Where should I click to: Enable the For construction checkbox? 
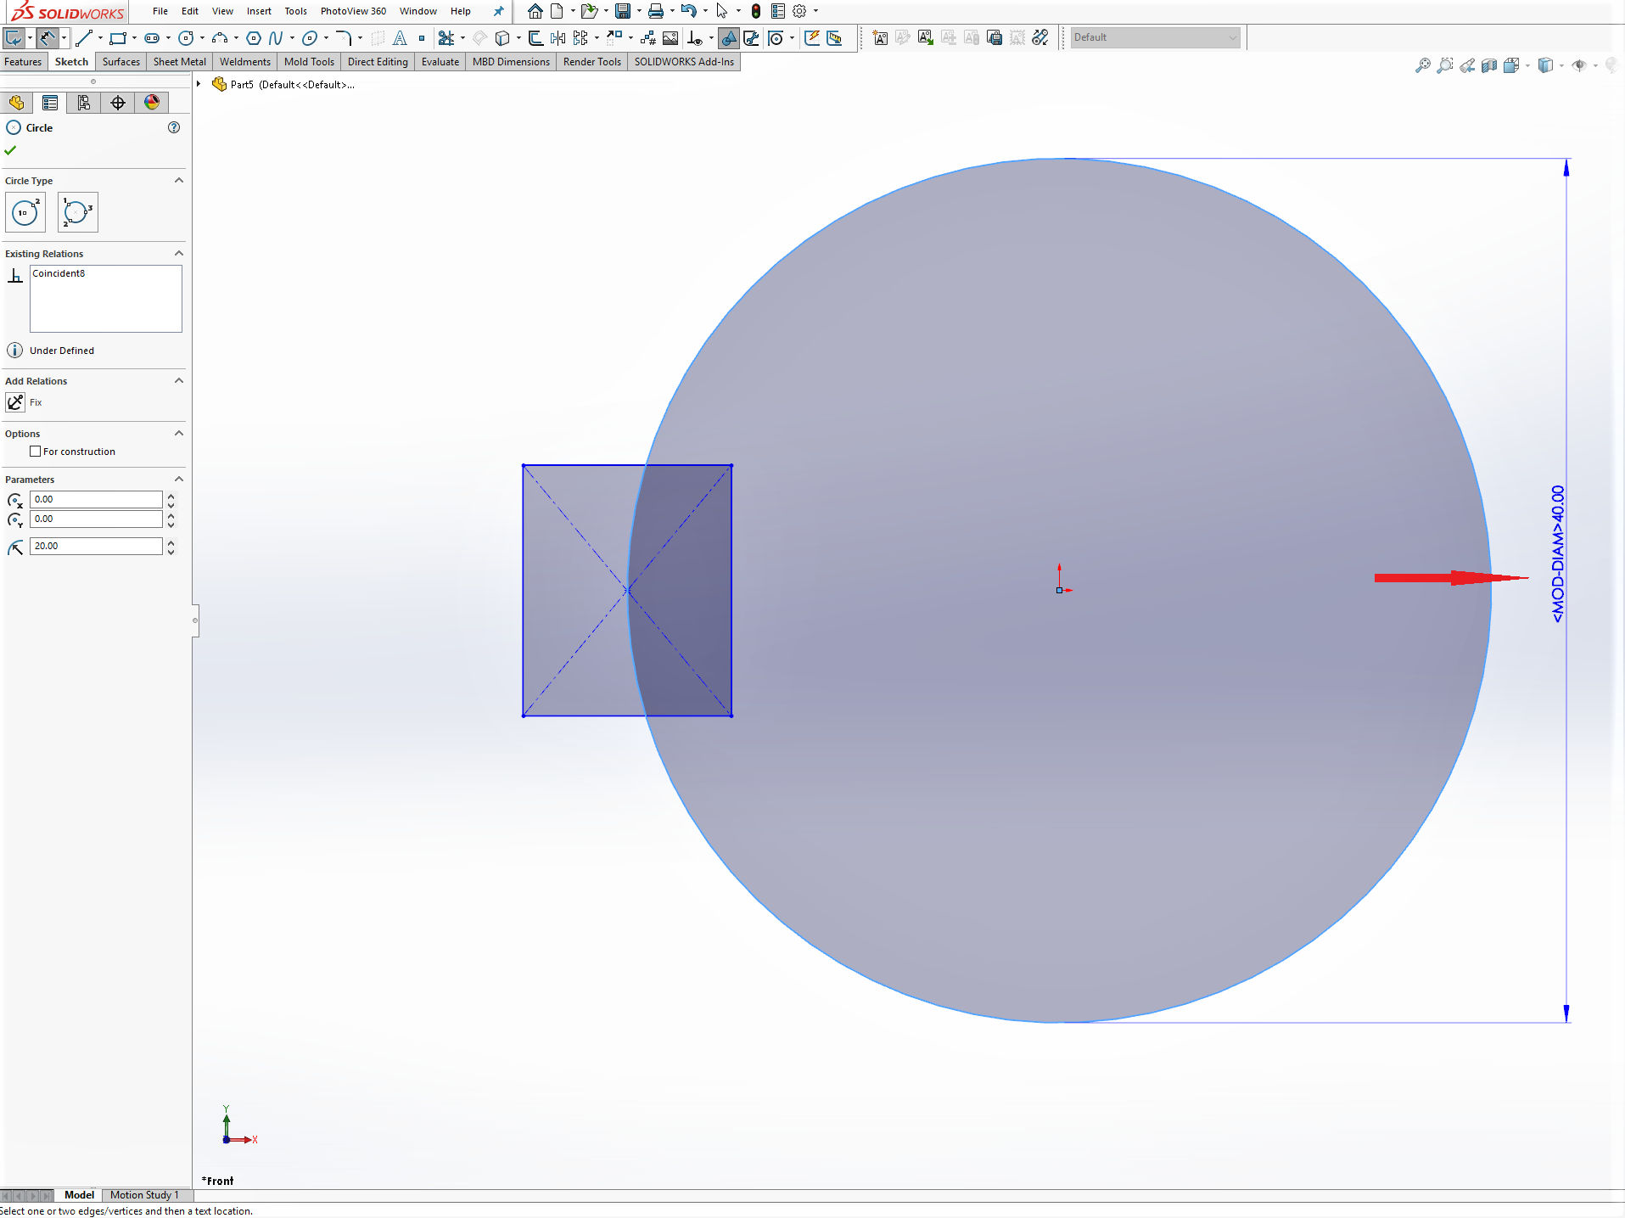pyautogui.click(x=36, y=452)
